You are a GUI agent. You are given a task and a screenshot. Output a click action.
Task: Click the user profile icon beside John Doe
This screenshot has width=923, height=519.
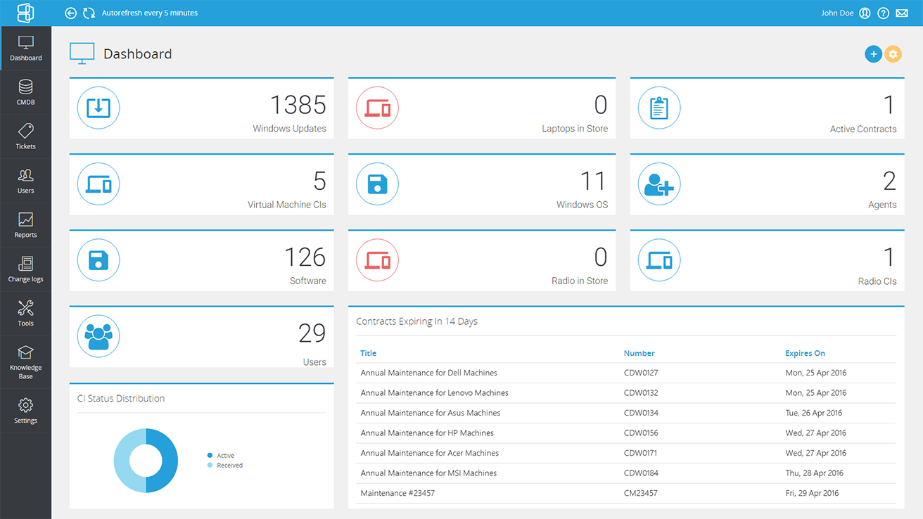click(x=865, y=13)
